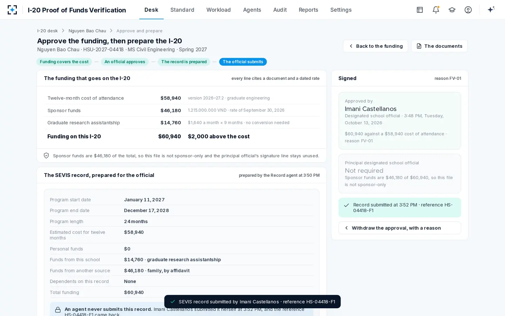This screenshot has width=505, height=316.
Task: Click the $46,180 · family, by affidavit value
Action: click(x=157, y=271)
